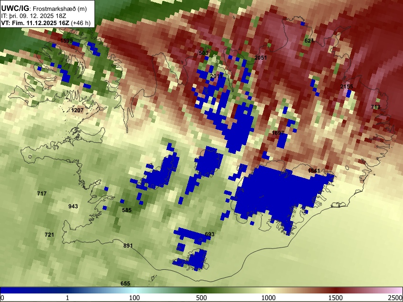Click the colorbar tick label 1

coord(67,298)
